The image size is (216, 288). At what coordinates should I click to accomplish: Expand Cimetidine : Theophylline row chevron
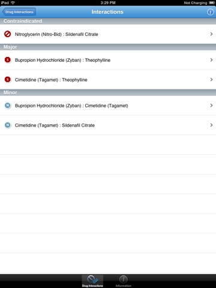click(x=211, y=79)
